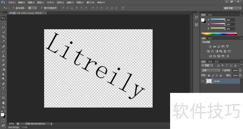The image size is (243, 129).
Task: Toggle lock image pixels brush icon
Action: 213,75
